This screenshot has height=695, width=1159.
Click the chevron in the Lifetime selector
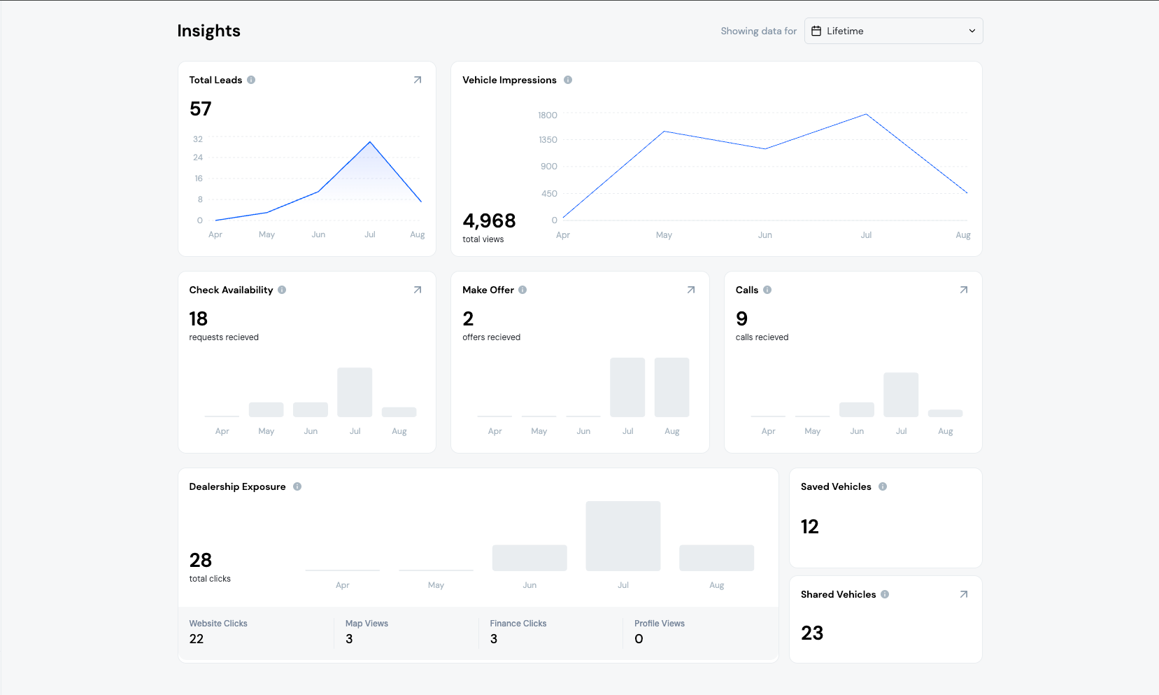(x=972, y=31)
